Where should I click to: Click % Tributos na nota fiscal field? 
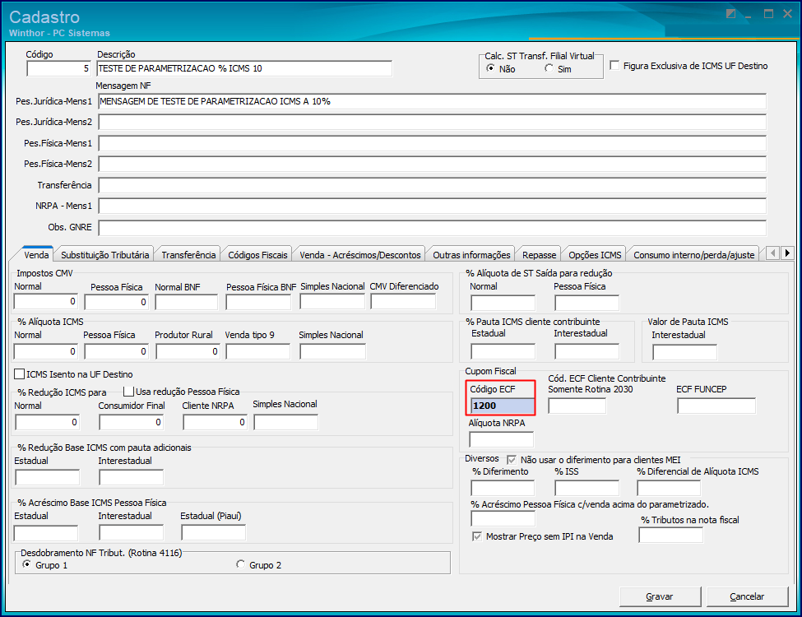(x=670, y=535)
